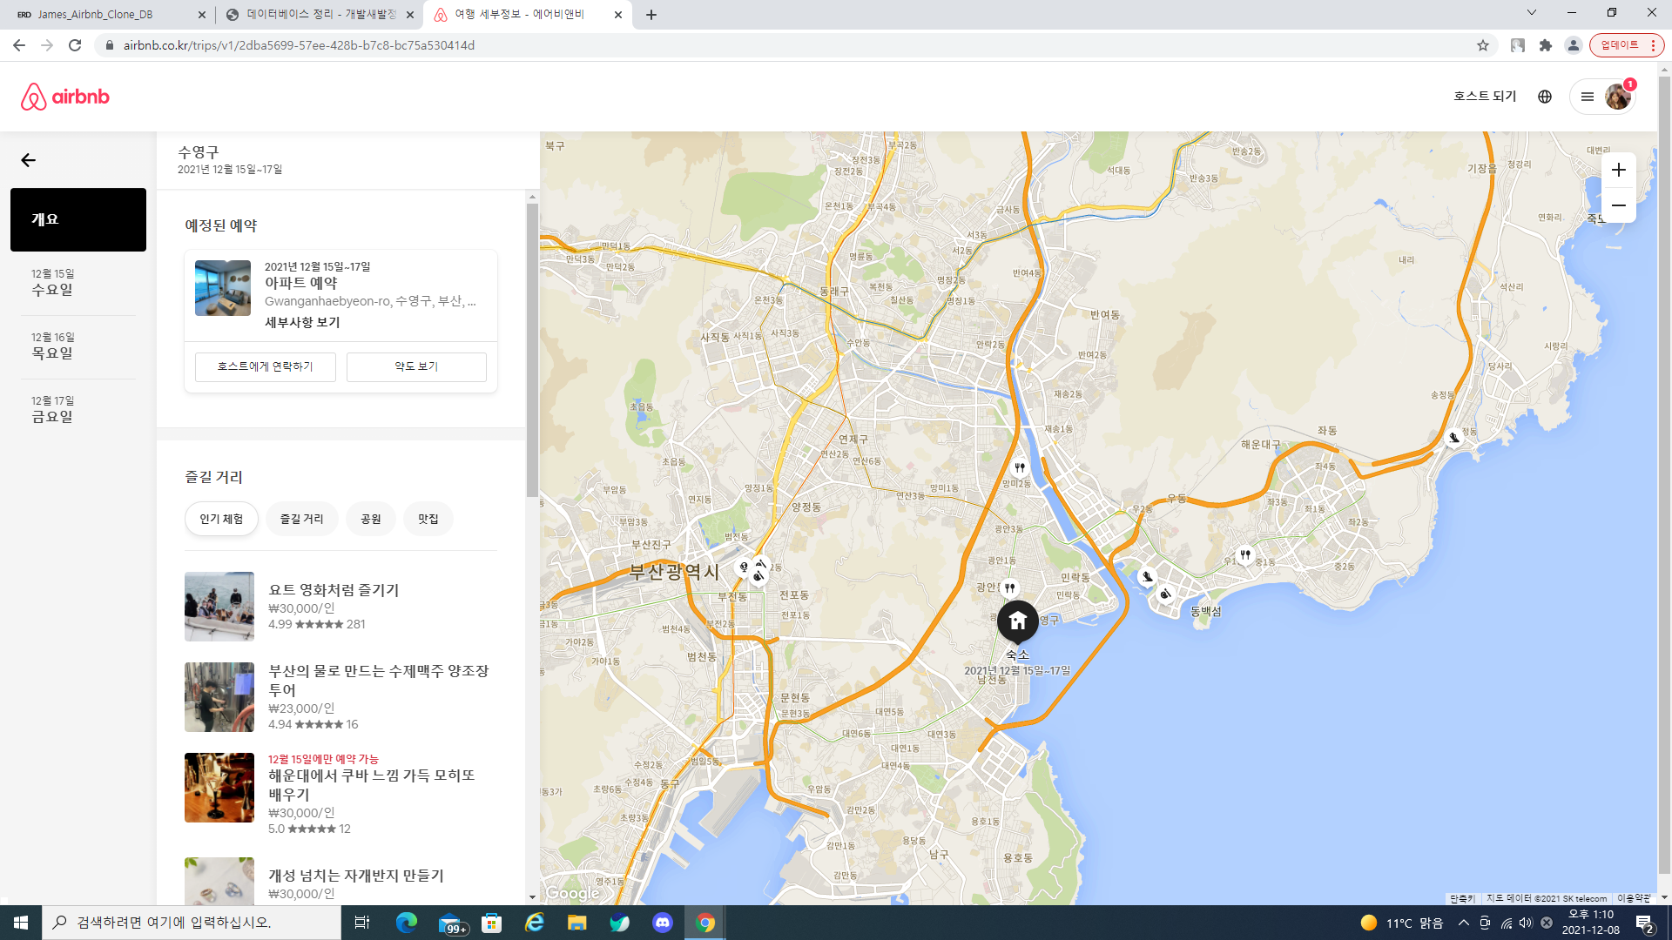
Task: Click the Airbnb logo
Action: [x=65, y=97]
